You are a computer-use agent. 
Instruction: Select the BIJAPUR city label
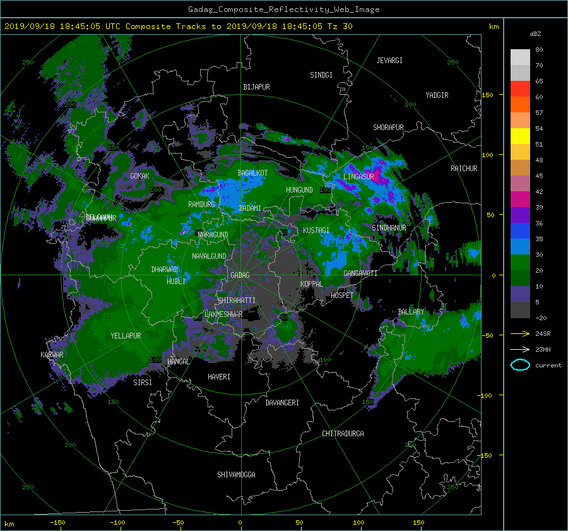[256, 87]
